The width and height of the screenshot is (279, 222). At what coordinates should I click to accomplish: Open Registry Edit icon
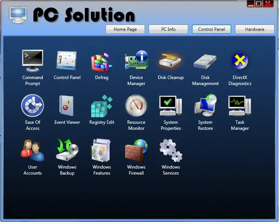(102, 106)
